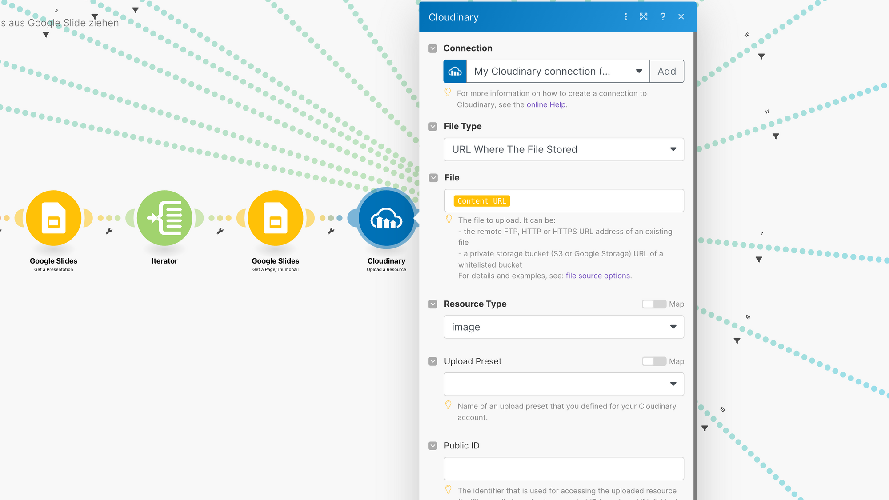
Task: Open wrench settings between Iterator and Google Slides
Action: 220,231
